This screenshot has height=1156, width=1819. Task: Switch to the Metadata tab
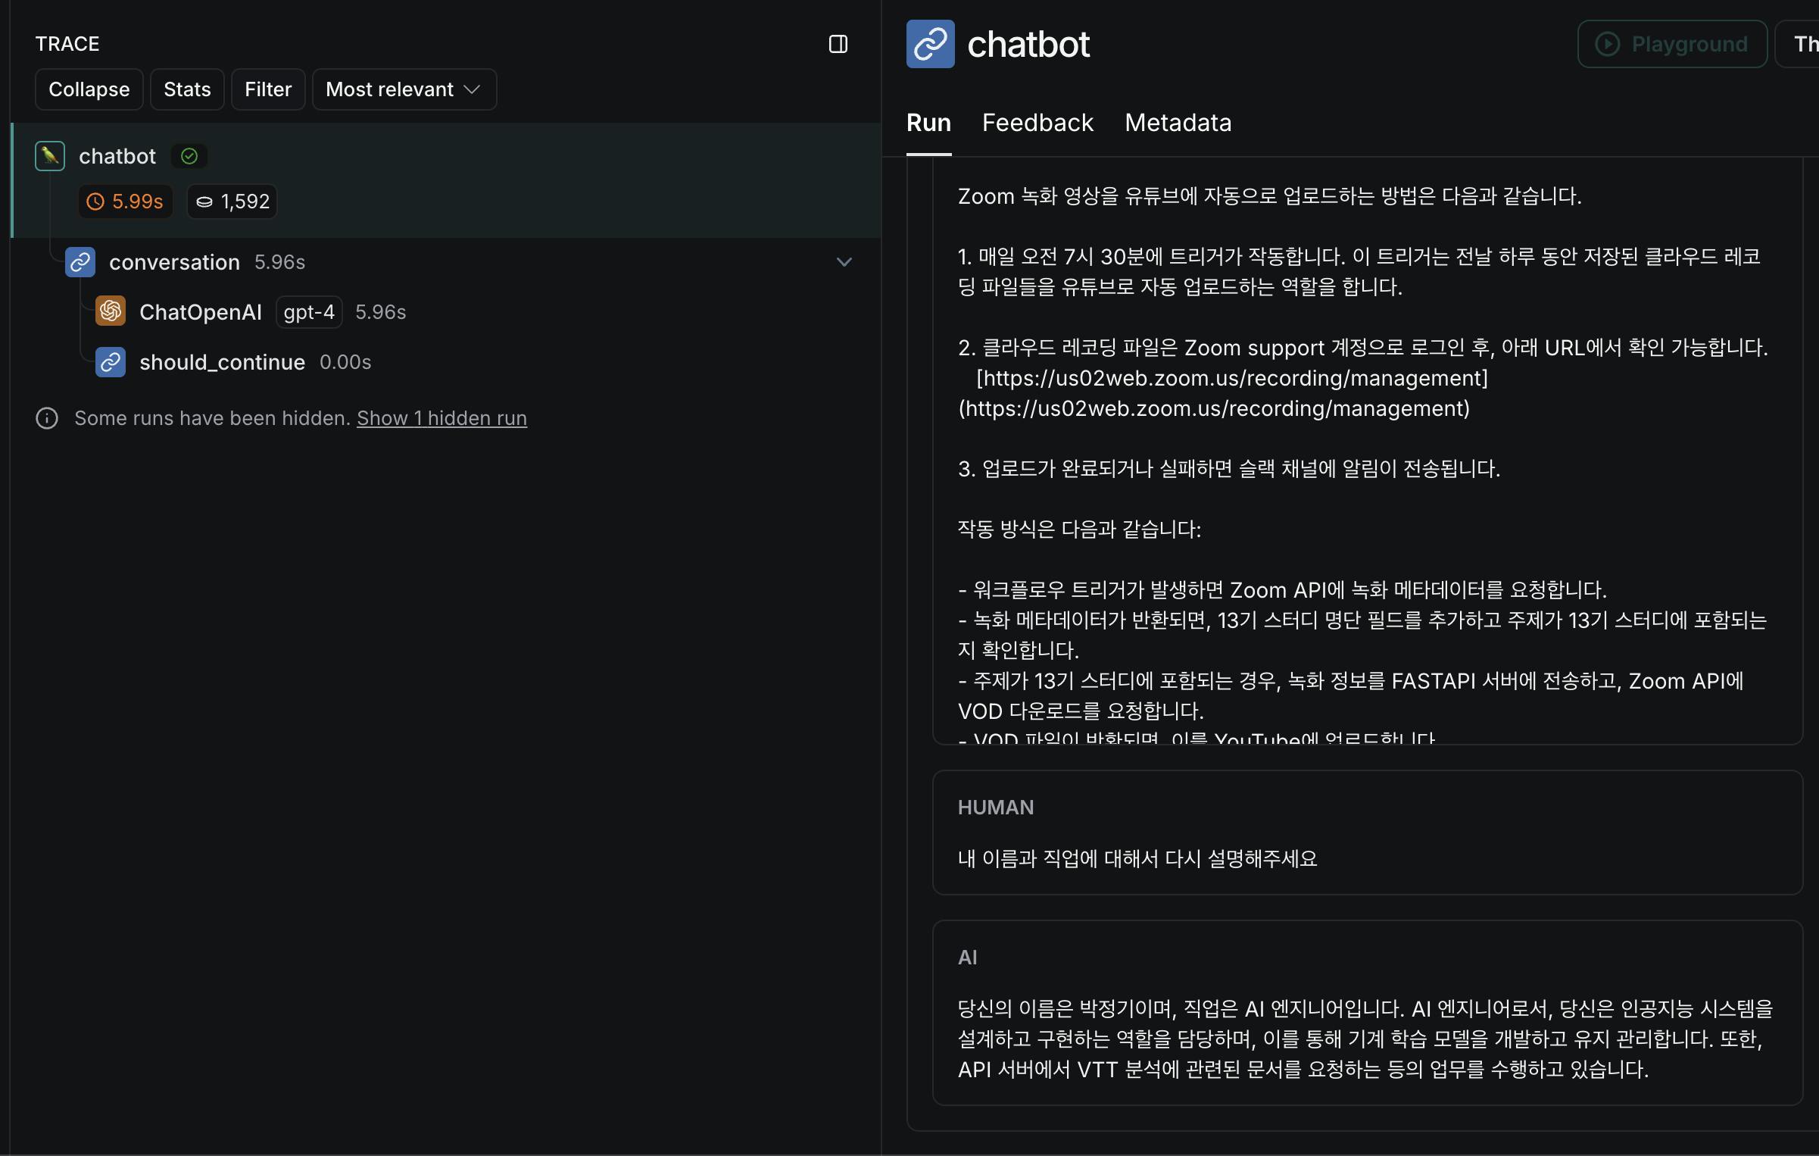coord(1178,123)
